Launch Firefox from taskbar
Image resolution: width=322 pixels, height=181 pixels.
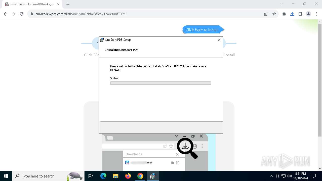click(128, 176)
